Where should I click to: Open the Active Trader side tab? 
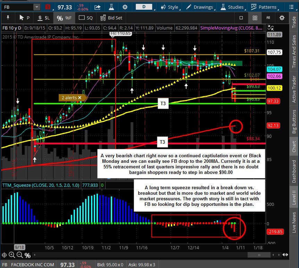click(294, 89)
